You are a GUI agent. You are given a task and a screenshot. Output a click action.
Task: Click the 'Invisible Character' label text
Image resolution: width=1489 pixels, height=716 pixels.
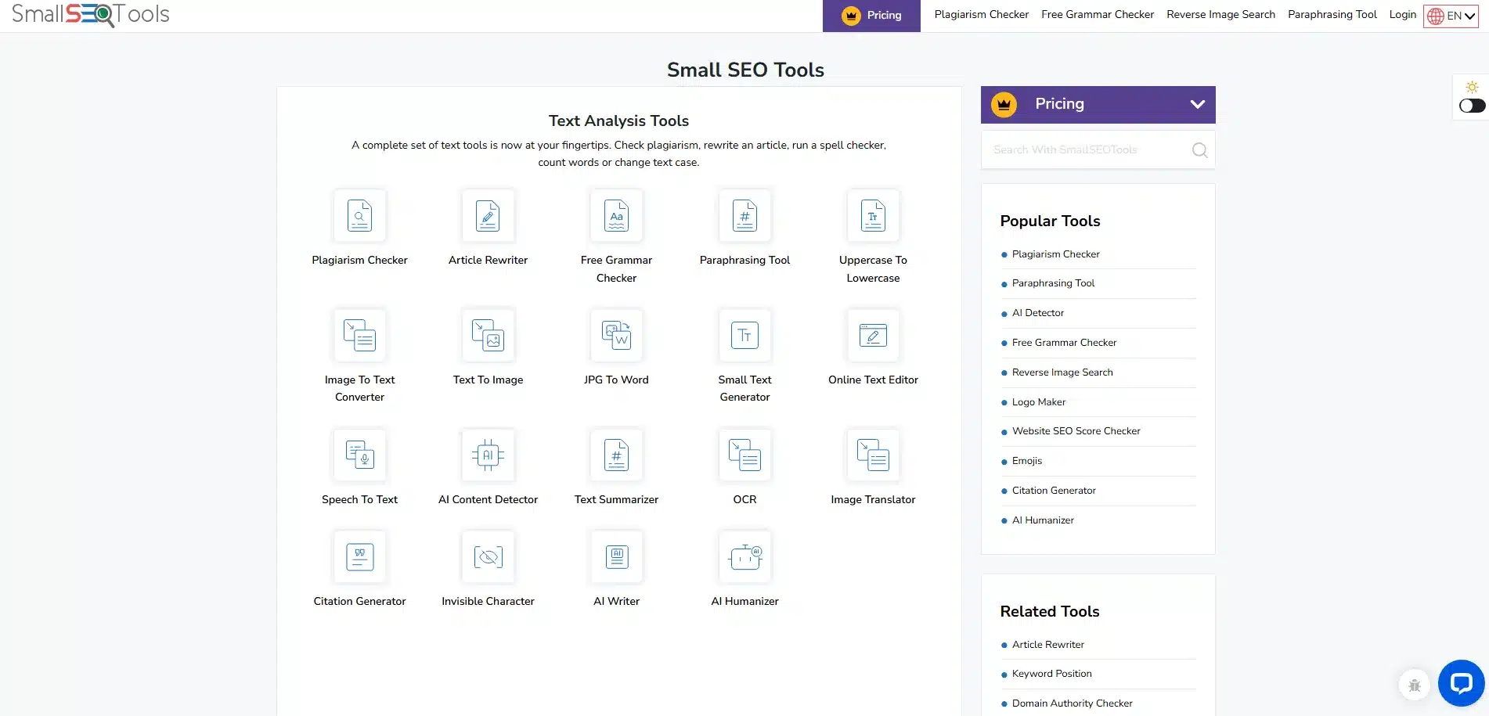point(488,601)
